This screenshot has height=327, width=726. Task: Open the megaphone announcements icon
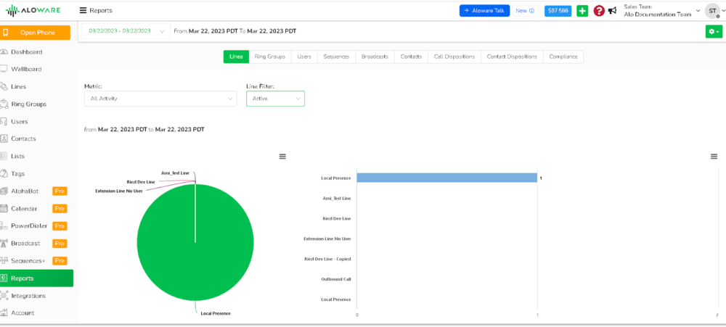click(x=613, y=11)
